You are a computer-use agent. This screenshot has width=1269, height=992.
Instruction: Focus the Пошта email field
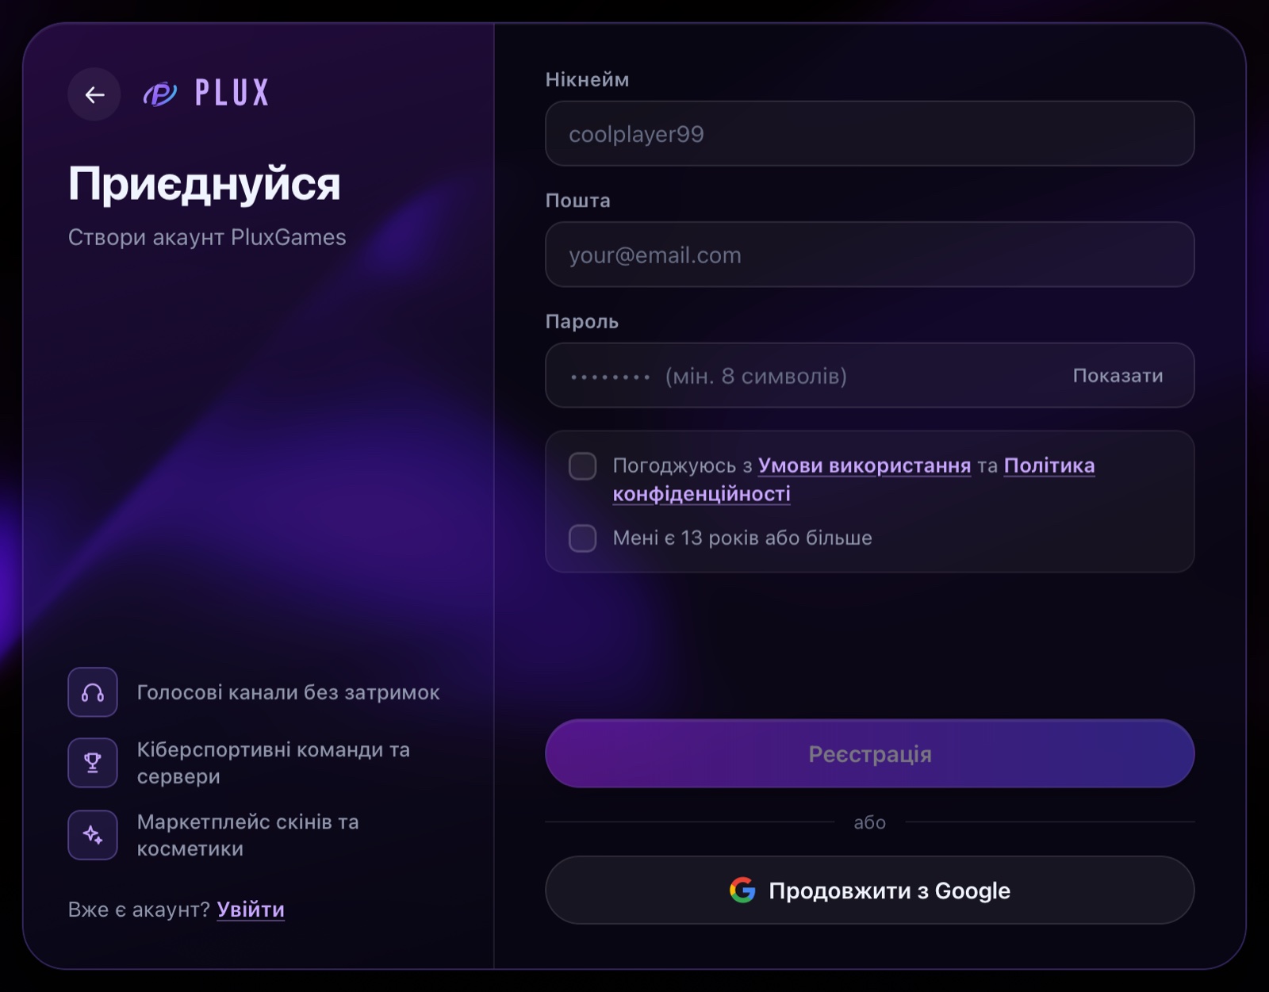tap(870, 255)
